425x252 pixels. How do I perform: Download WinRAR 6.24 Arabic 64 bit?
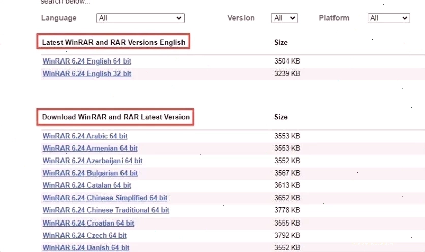(x=85, y=136)
